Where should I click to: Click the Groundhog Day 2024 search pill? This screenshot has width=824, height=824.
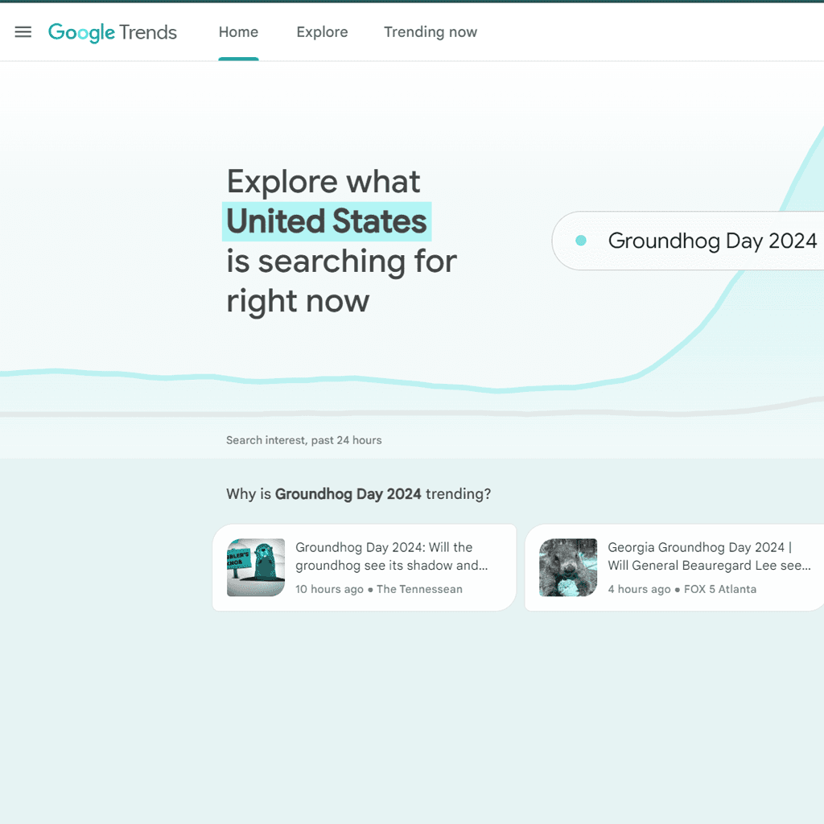click(688, 241)
